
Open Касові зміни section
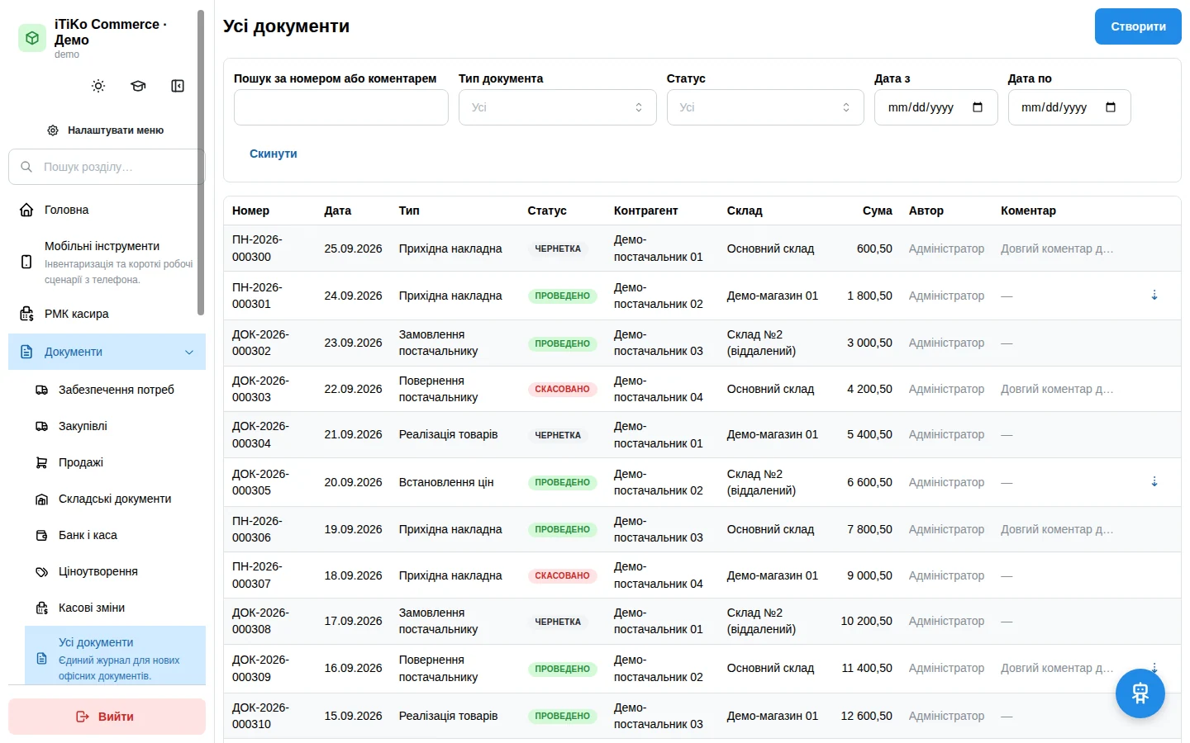[x=115, y=608]
